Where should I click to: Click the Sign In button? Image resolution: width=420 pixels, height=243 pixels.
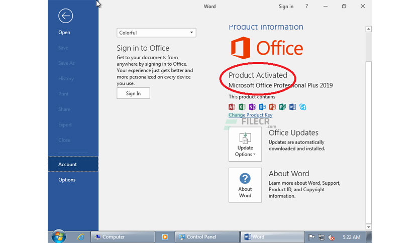133,93
